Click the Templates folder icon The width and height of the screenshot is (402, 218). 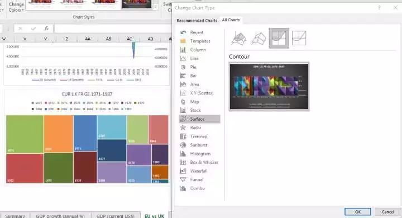pos(183,41)
